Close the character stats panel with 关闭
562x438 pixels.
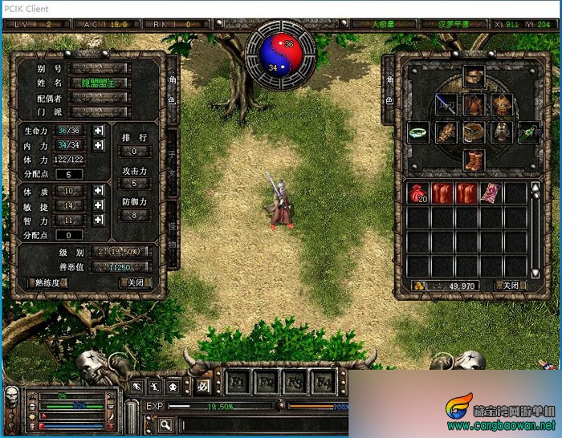pos(136,283)
